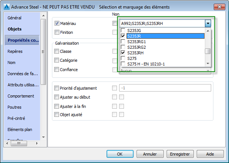The width and height of the screenshot is (229, 163).
Task: Close the dialog window
Action: point(219,6)
